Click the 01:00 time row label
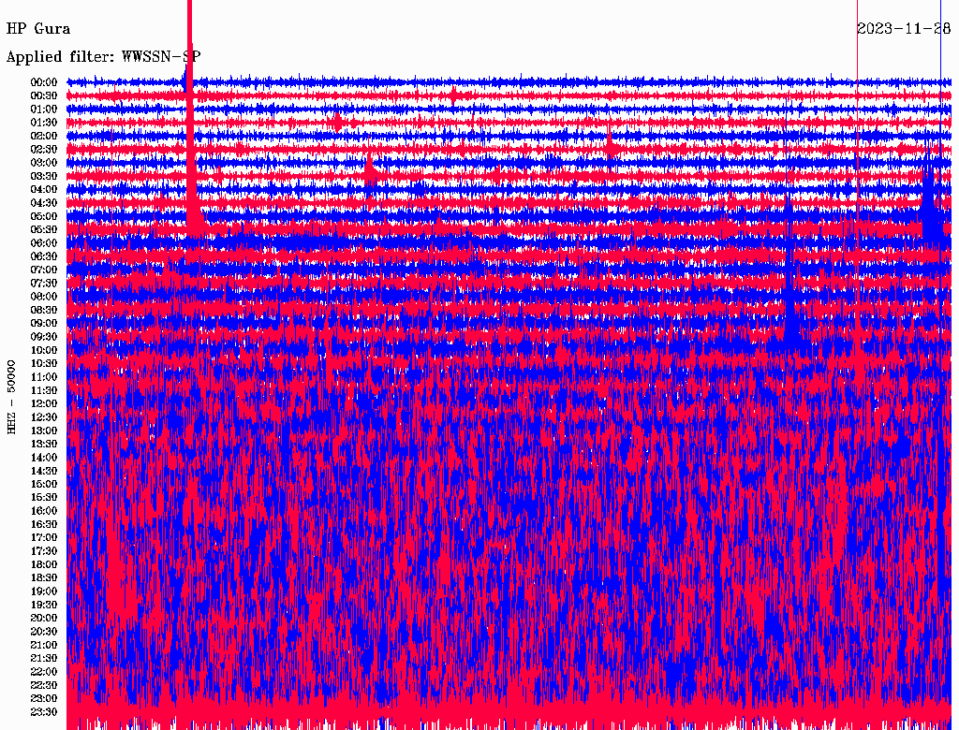This screenshot has height=730, width=959. click(x=44, y=109)
